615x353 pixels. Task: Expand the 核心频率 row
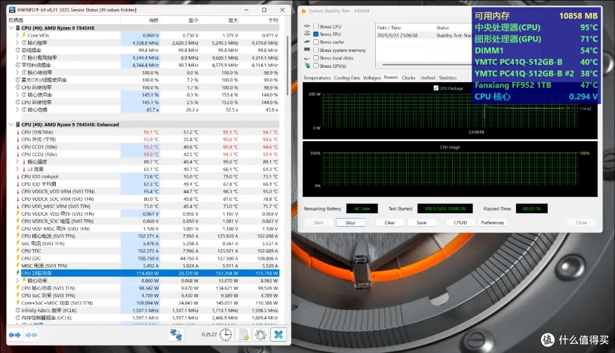[17, 43]
